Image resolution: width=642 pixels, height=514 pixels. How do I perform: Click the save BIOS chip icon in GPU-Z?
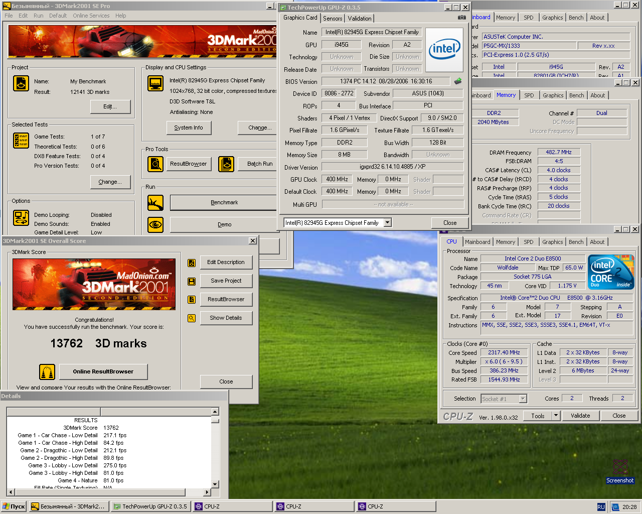458,81
